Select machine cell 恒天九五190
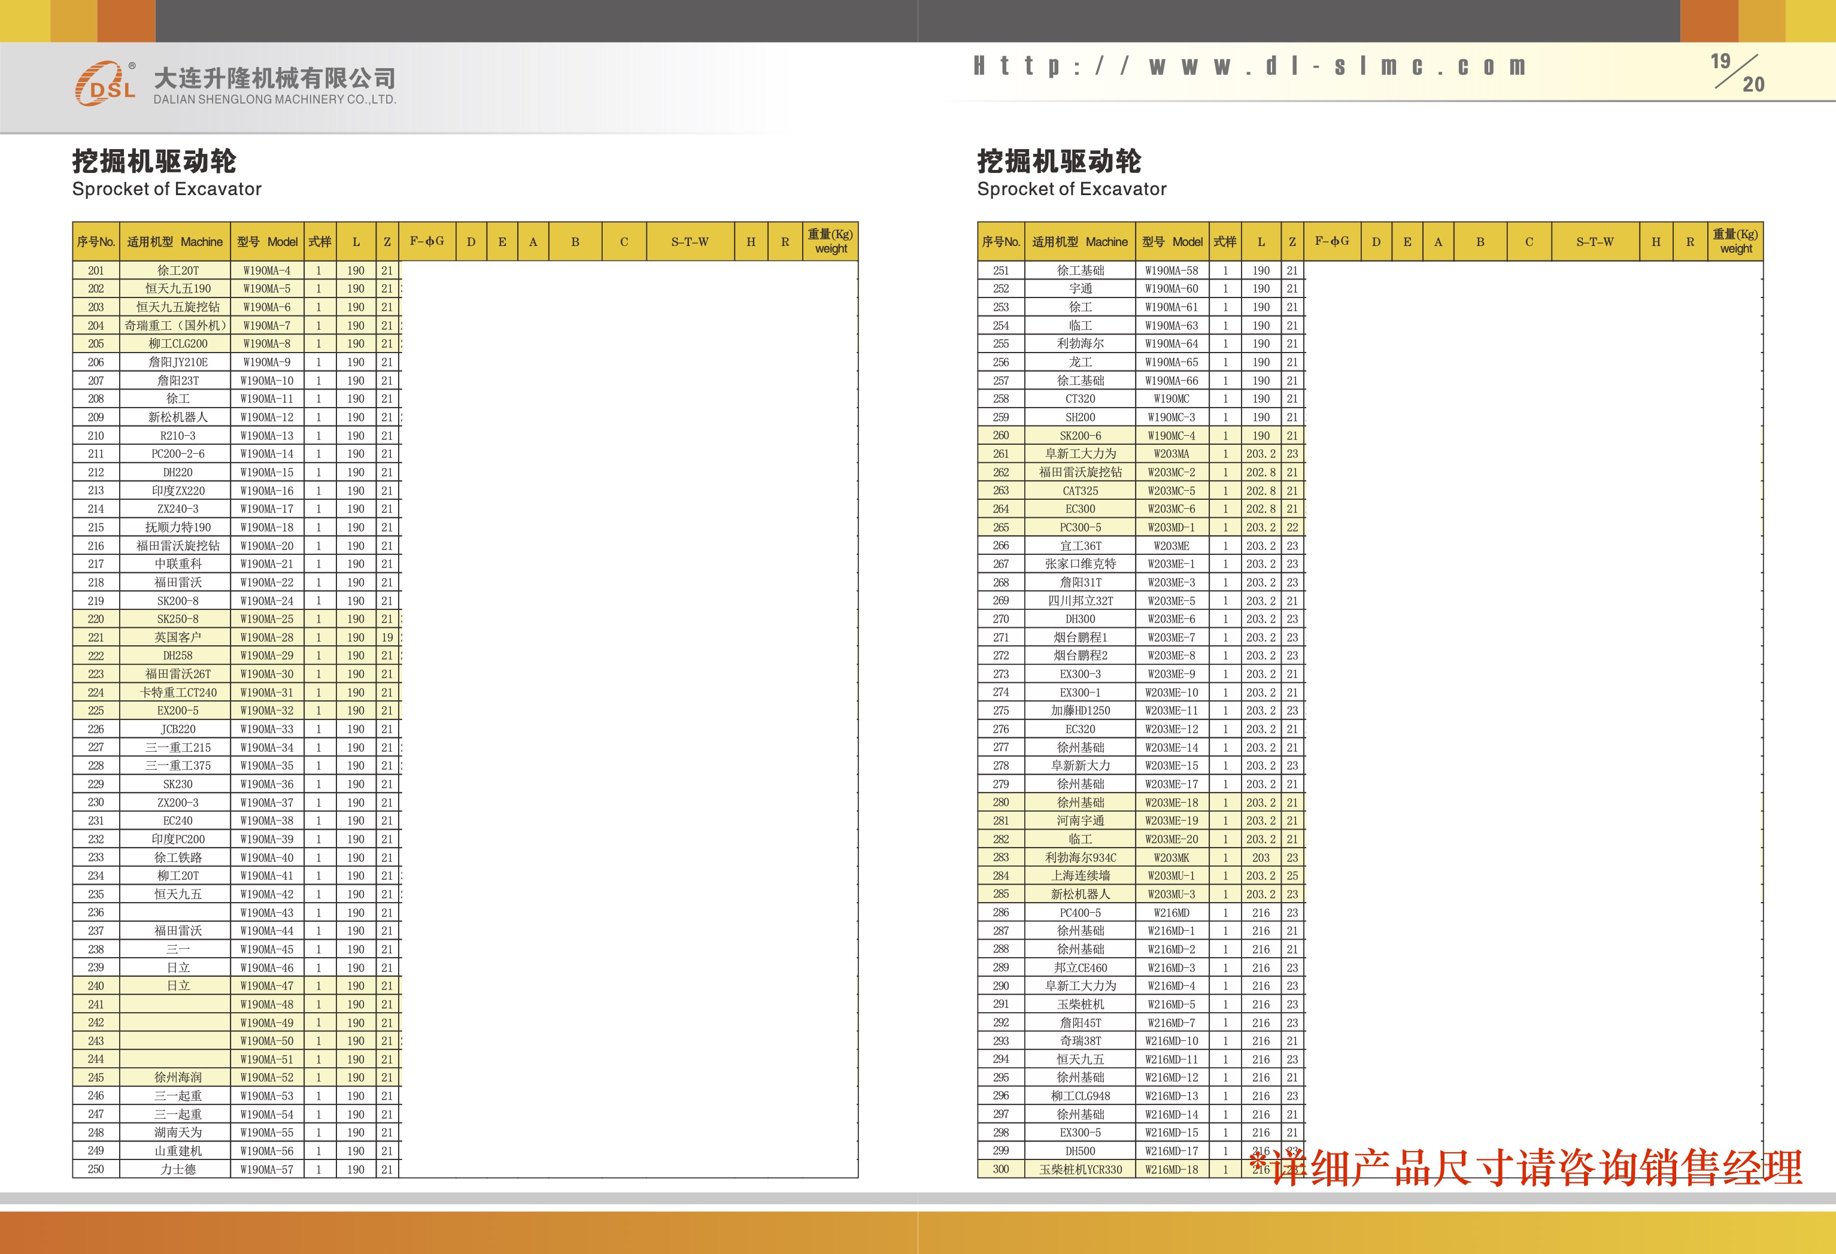This screenshot has height=1254, width=1836. [x=175, y=289]
